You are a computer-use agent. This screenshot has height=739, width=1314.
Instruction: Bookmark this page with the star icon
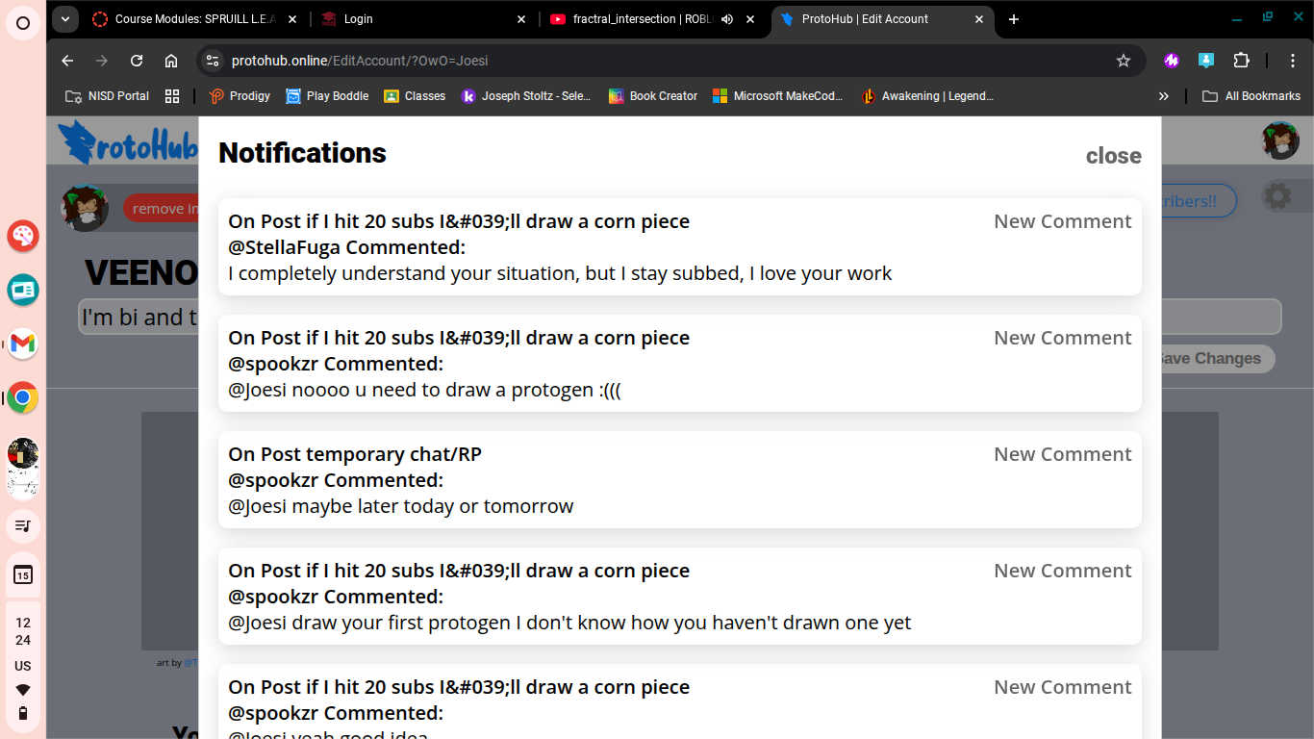1123,61
